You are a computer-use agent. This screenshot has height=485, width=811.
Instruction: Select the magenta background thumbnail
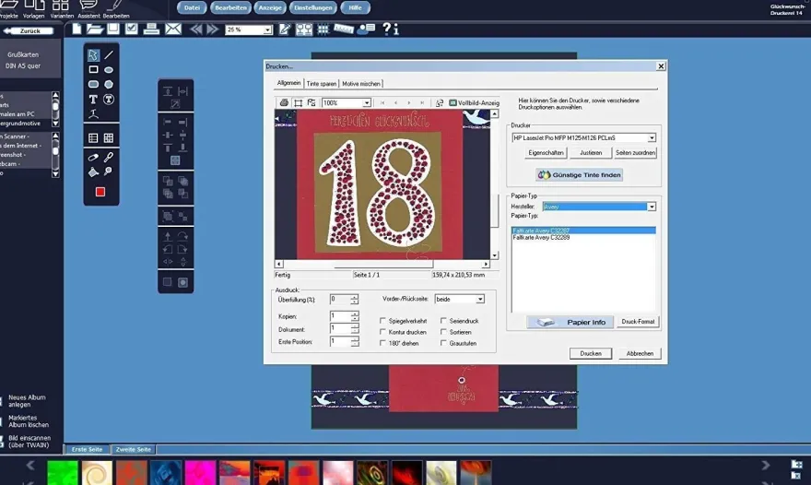tap(200, 473)
